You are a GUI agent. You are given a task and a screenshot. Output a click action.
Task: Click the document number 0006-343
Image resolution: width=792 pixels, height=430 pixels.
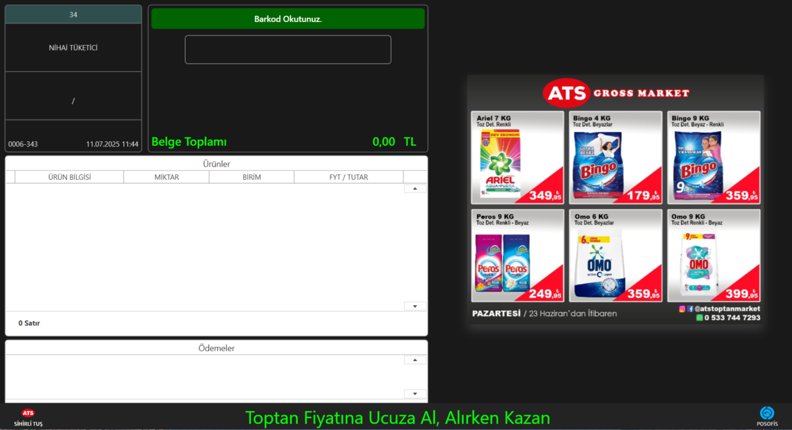(23, 144)
